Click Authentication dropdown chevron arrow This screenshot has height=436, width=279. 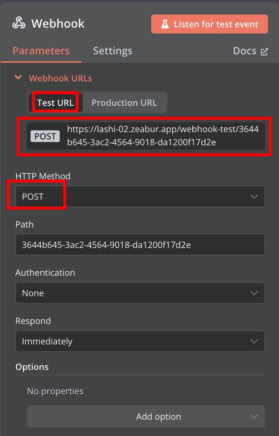click(x=254, y=293)
